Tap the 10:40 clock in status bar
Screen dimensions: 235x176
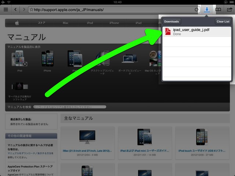[117, 2]
